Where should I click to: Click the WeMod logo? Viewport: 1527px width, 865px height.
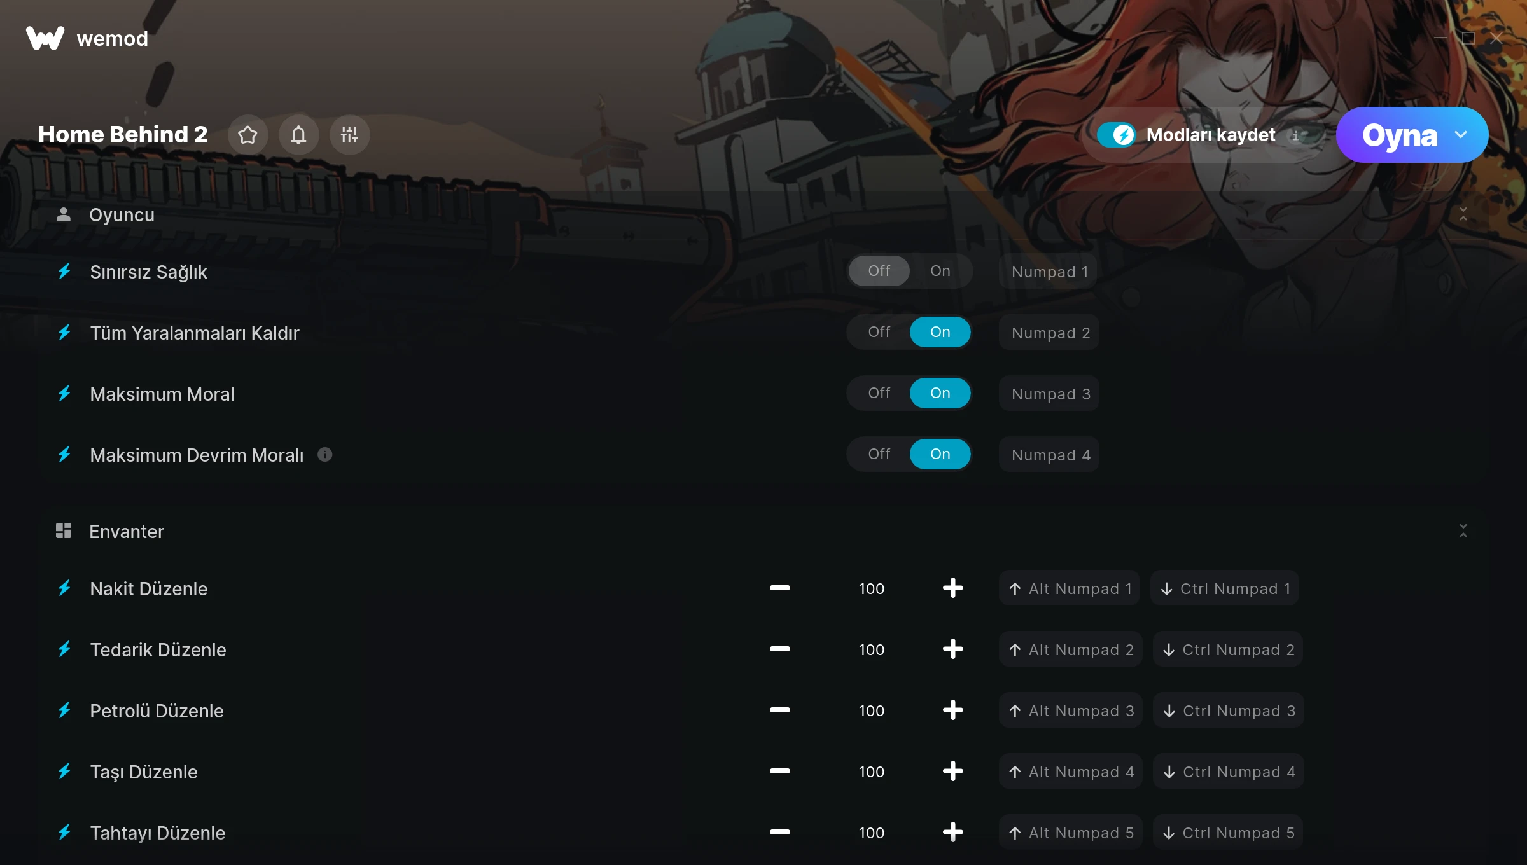(x=87, y=38)
